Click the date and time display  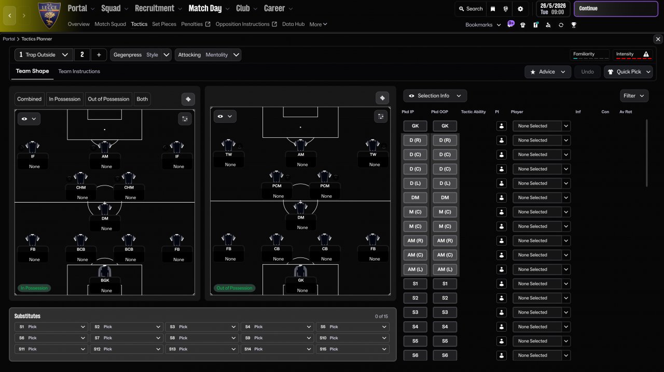554,9
